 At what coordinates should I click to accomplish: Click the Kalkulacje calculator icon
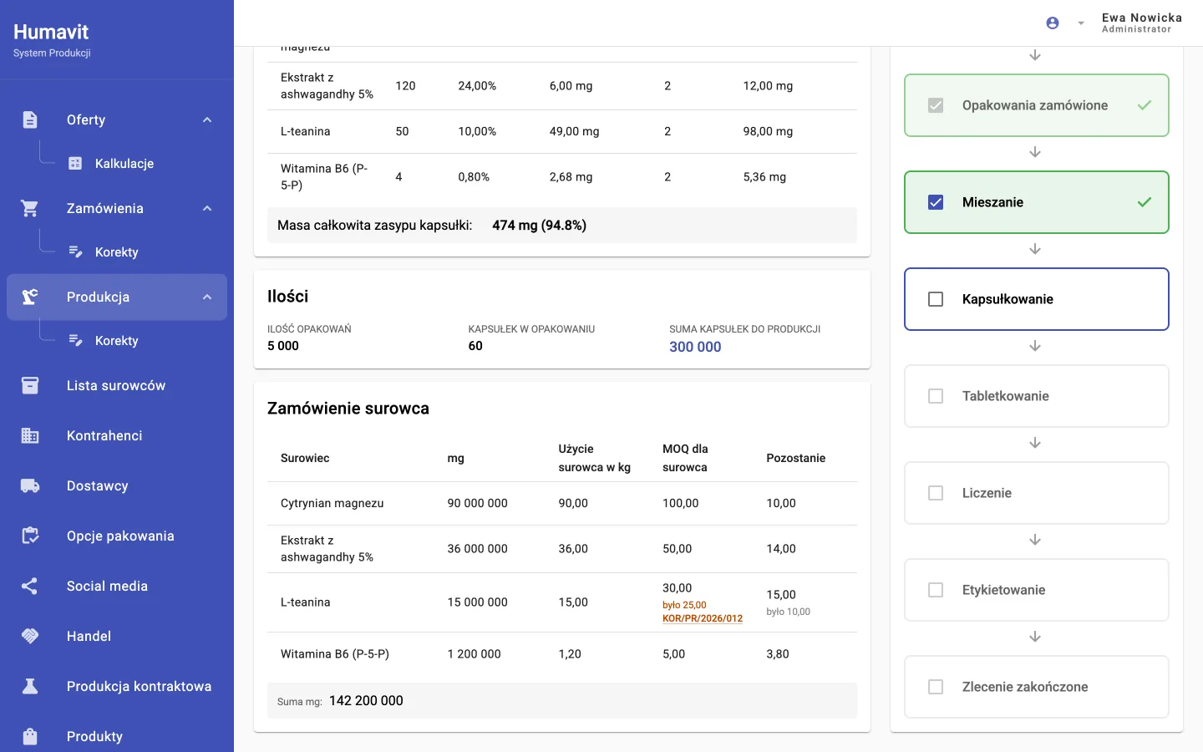coord(75,163)
